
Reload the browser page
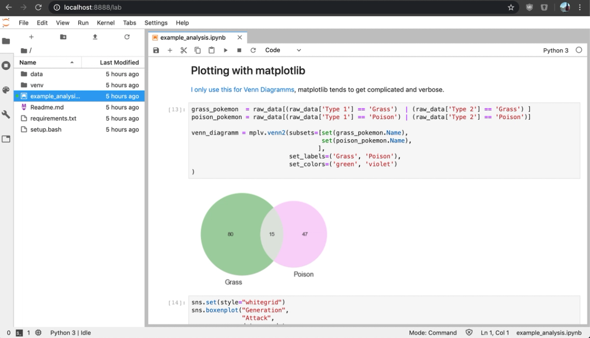coord(38,7)
